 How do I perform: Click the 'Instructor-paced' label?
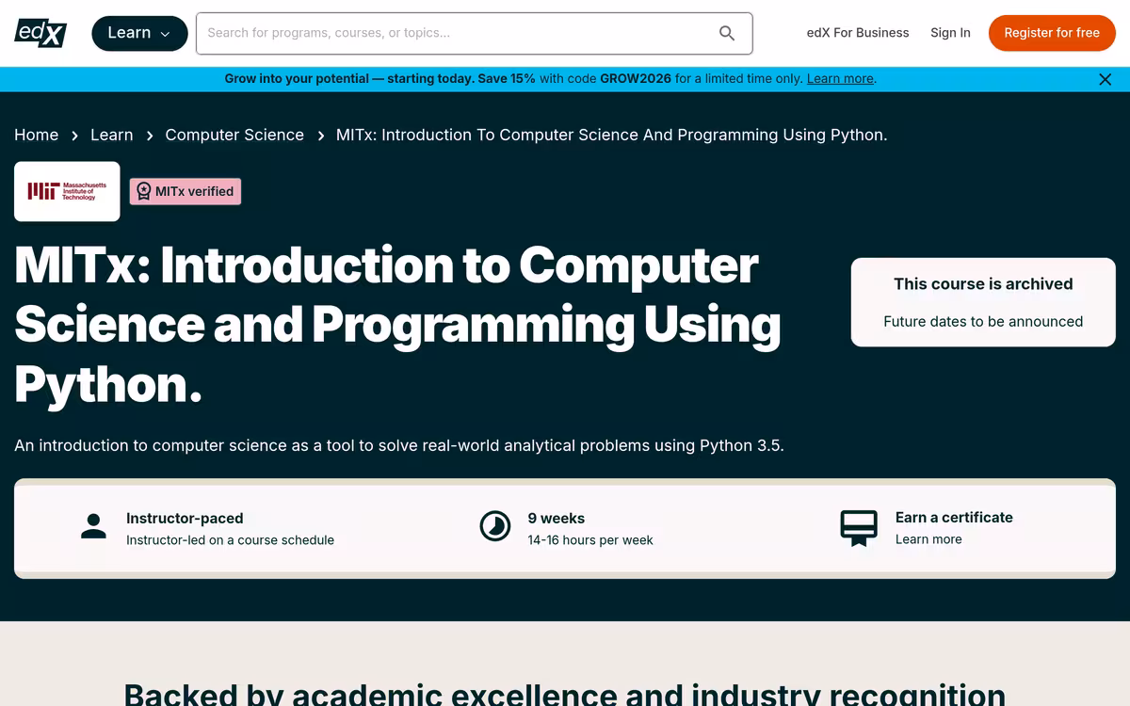click(185, 519)
